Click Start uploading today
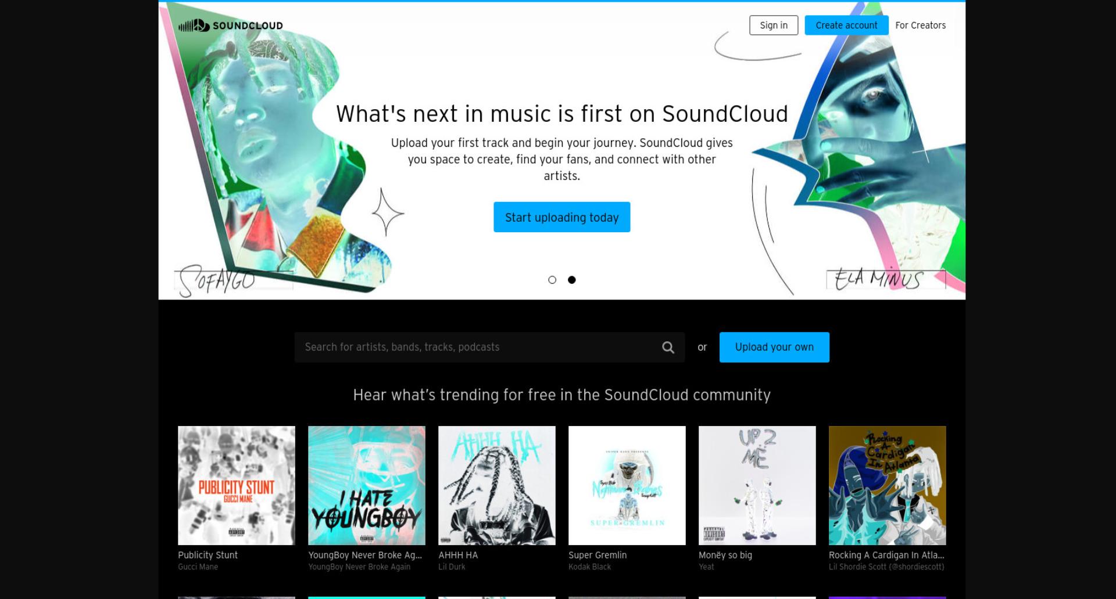Viewport: 1116px width, 599px height. [x=561, y=217]
